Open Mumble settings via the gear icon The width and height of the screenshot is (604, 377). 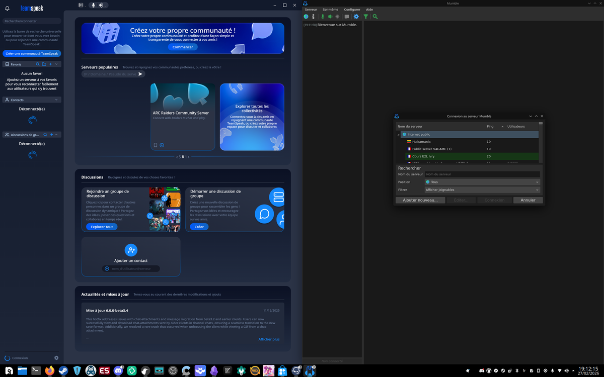click(356, 16)
